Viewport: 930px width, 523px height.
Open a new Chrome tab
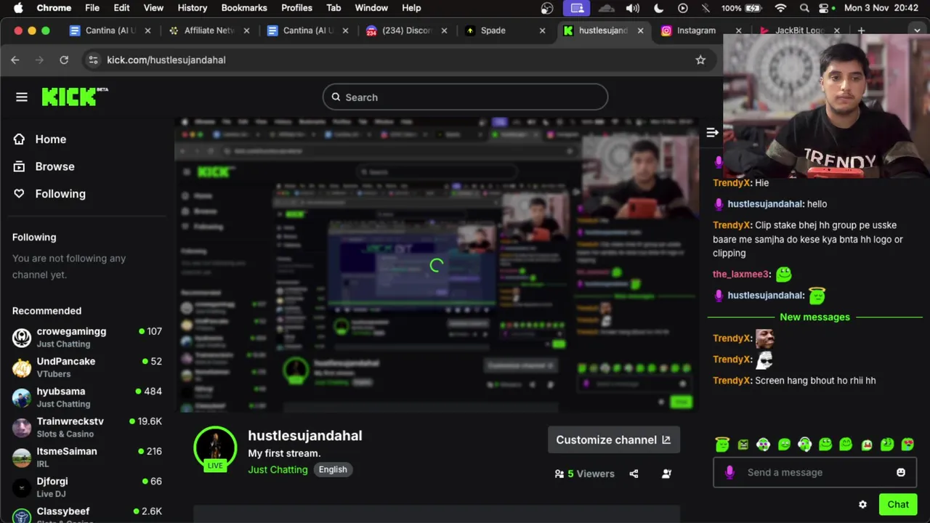click(x=861, y=31)
